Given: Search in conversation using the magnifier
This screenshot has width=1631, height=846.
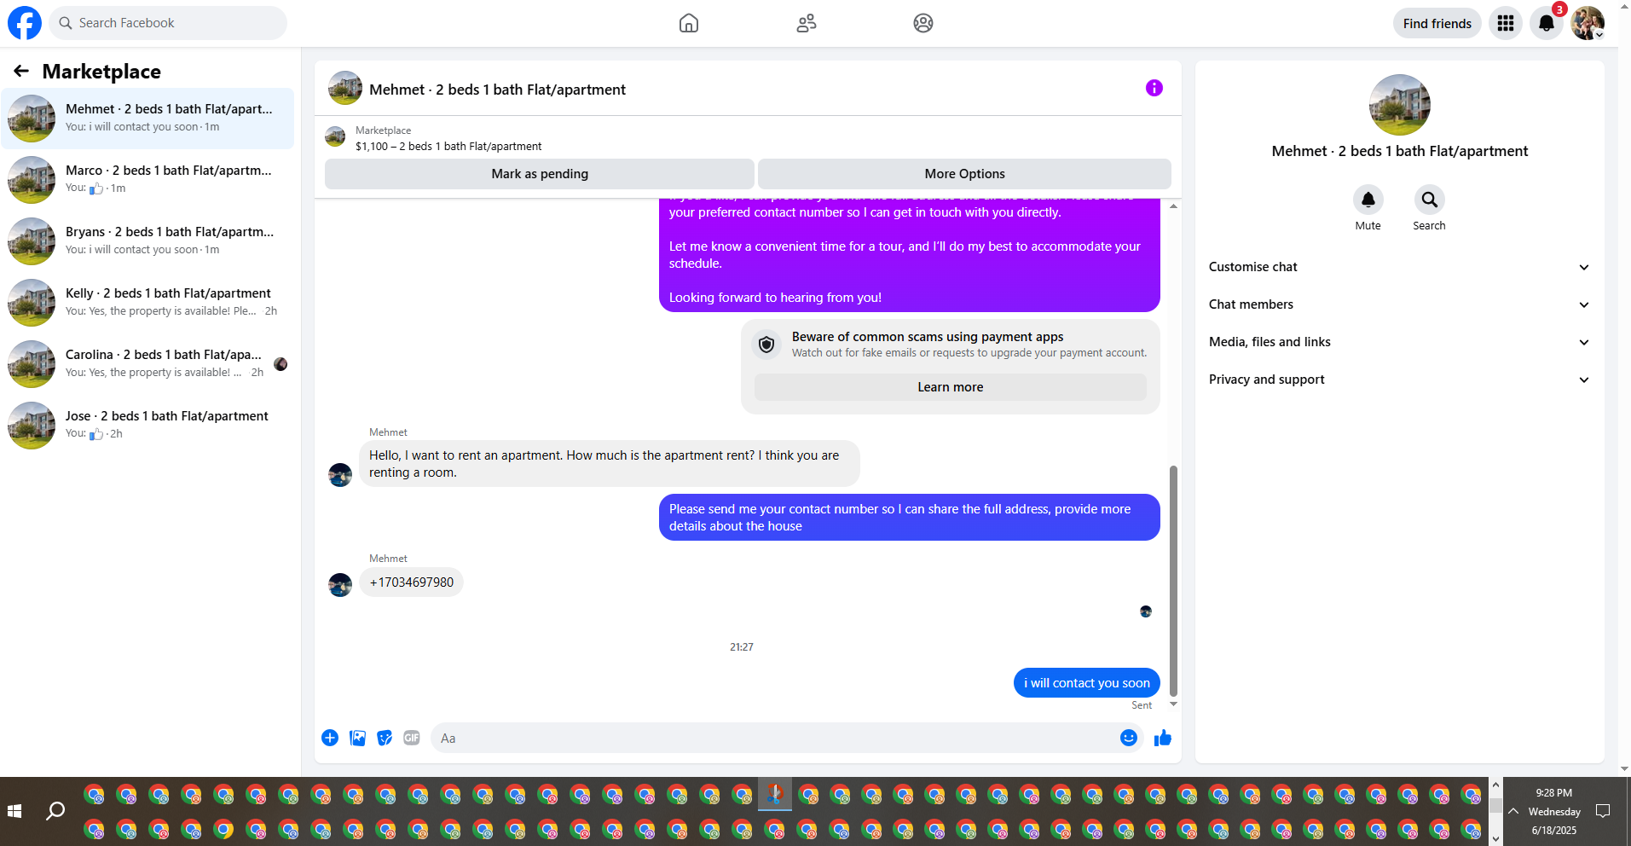Looking at the screenshot, I should [x=1430, y=200].
